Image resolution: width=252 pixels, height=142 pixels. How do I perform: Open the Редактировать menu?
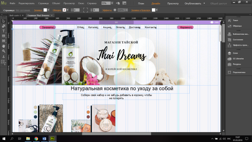(x=27, y=3)
